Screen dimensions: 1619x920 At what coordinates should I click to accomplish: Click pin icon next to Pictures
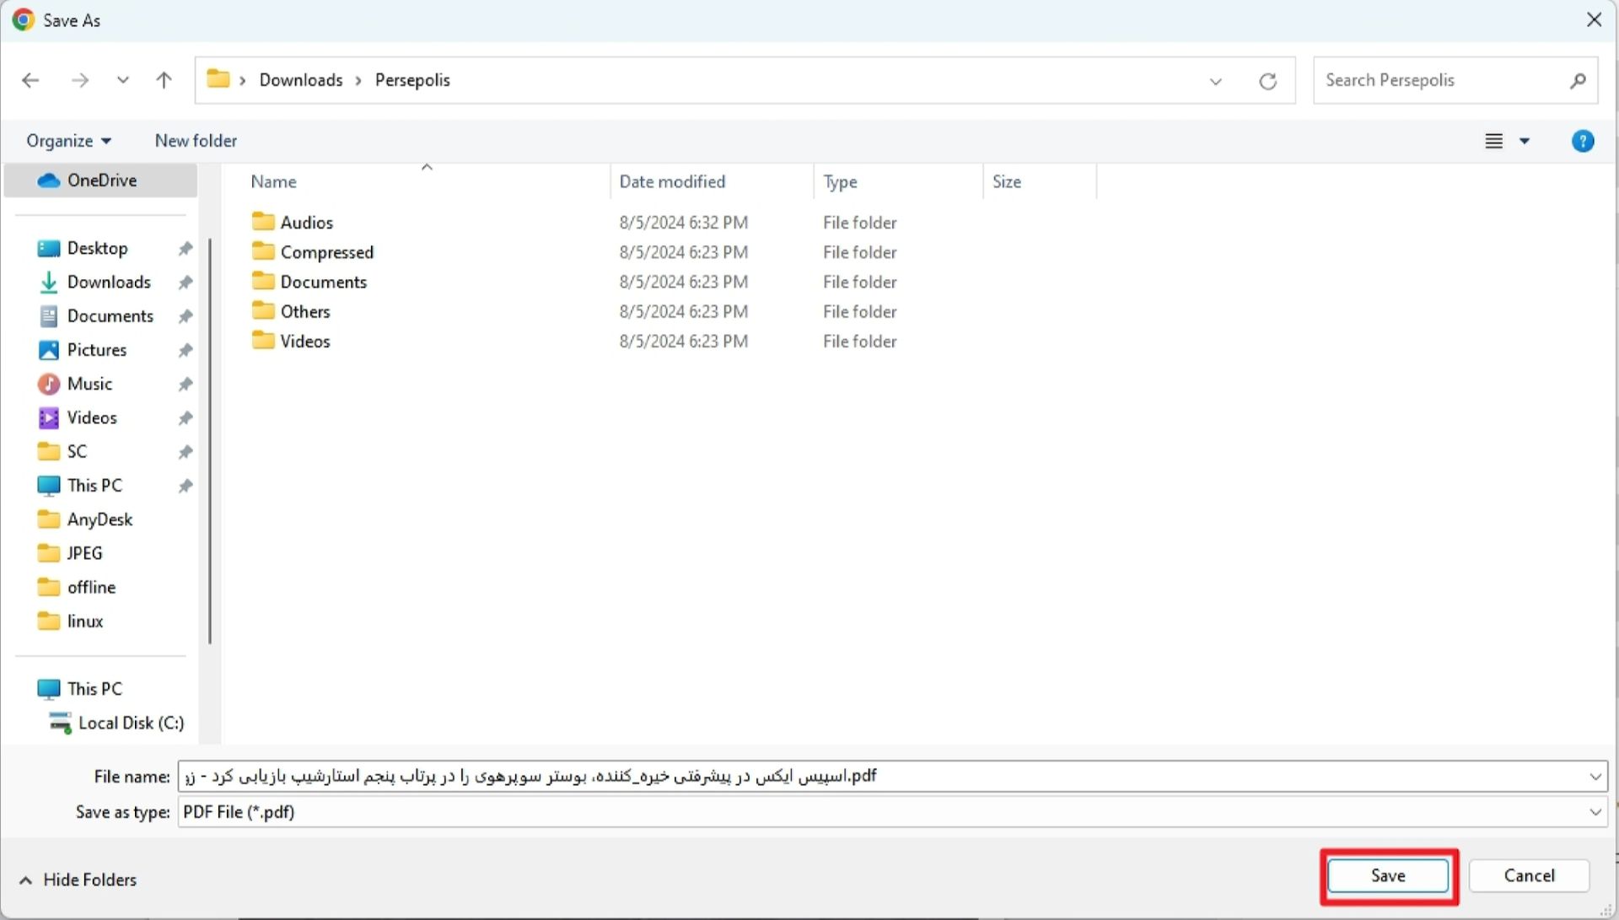[x=186, y=350]
